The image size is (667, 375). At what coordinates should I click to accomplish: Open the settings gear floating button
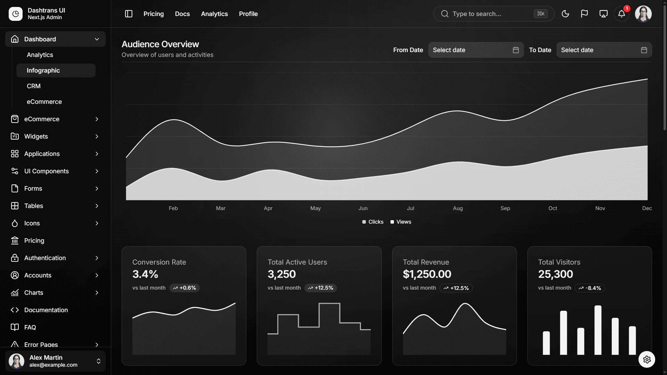tap(647, 359)
